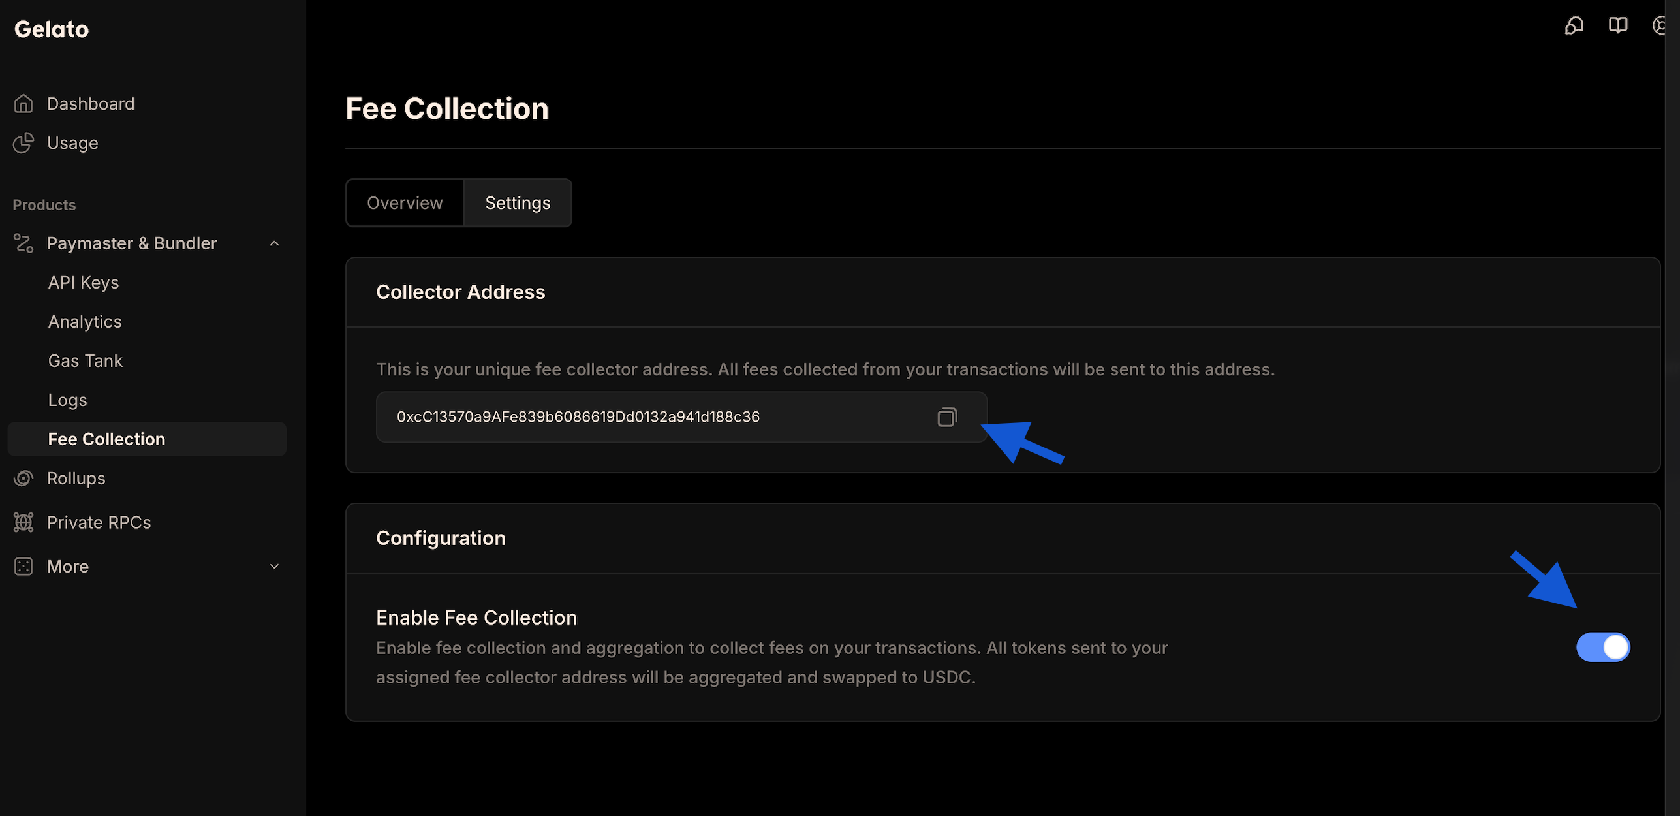Open the support chat icon in the header
This screenshot has width=1680, height=816.
1575,26
